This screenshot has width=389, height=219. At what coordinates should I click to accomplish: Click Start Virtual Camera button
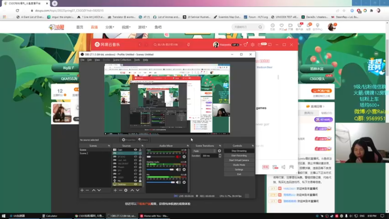click(x=239, y=161)
